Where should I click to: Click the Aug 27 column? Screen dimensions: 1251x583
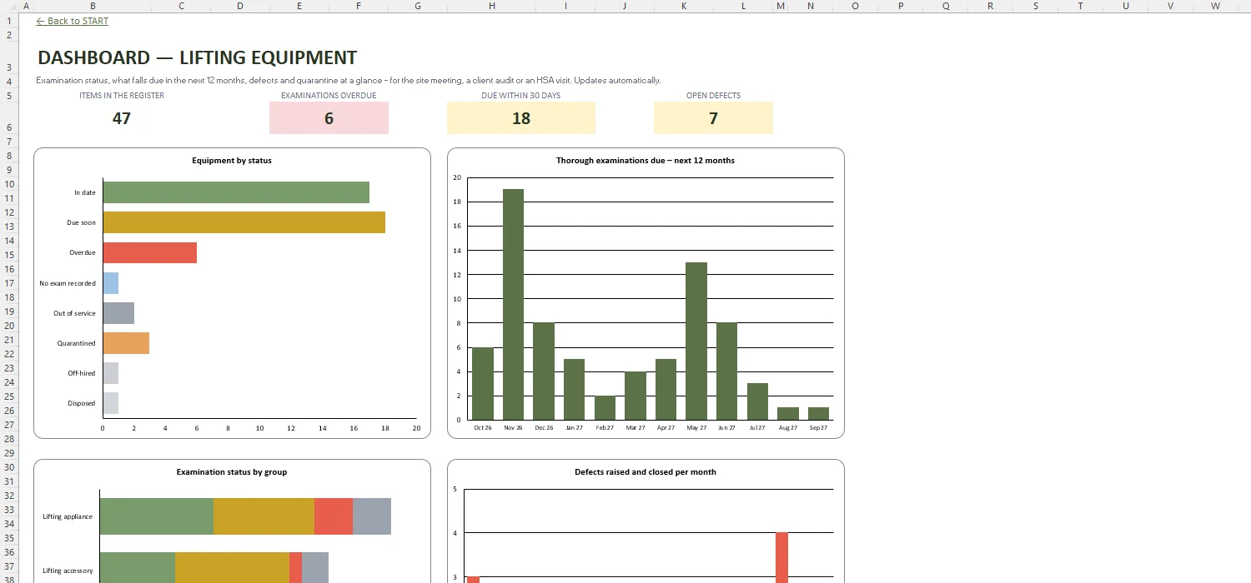pos(788,414)
